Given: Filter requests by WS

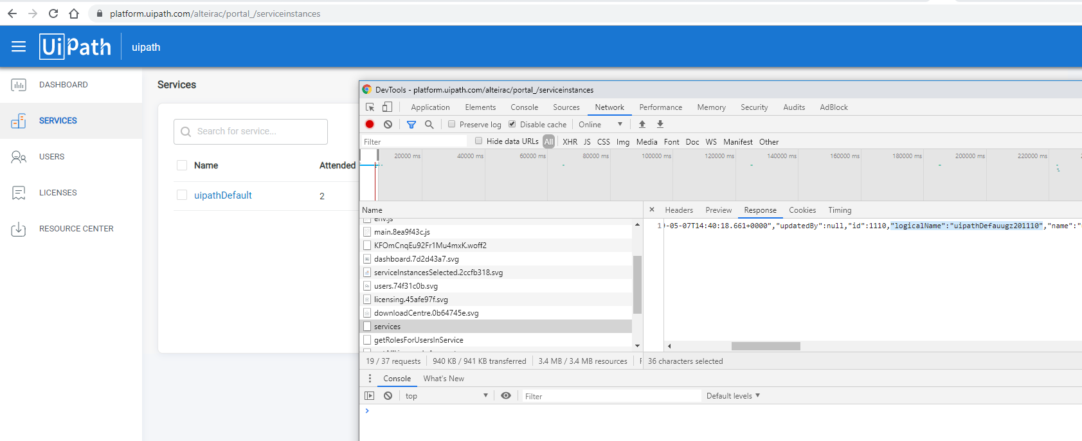Looking at the screenshot, I should (711, 141).
